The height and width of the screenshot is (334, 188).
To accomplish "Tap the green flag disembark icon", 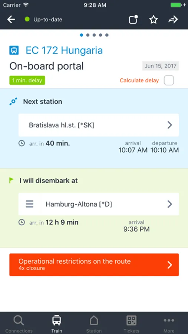I will [x=11, y=181].
